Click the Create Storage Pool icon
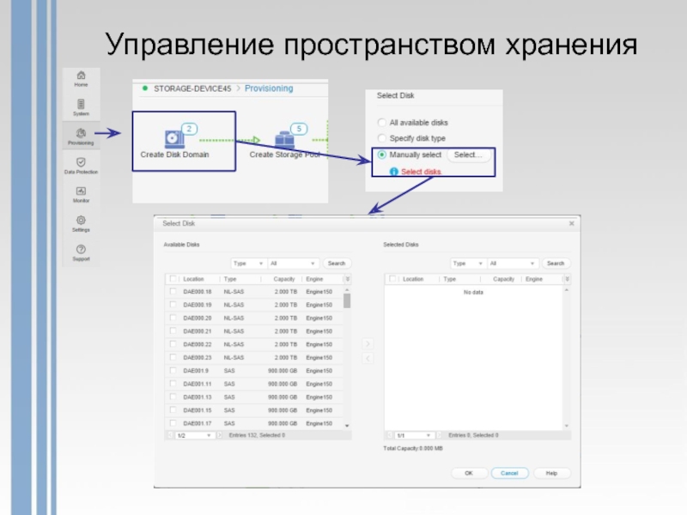This screenshot has width=687, height=515. point(284,139)
